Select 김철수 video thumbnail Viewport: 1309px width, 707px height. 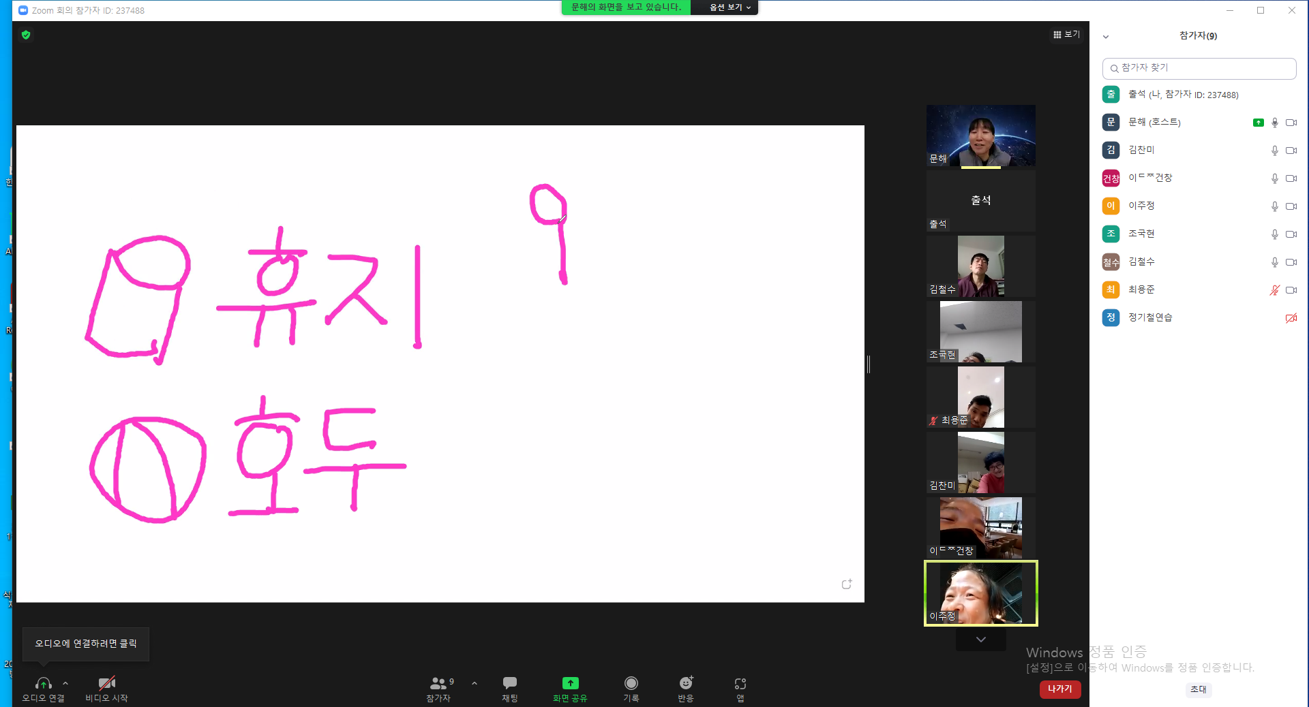tap(981, 266)
